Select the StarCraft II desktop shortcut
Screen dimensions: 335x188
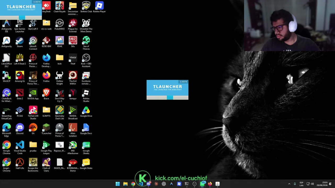33,25
